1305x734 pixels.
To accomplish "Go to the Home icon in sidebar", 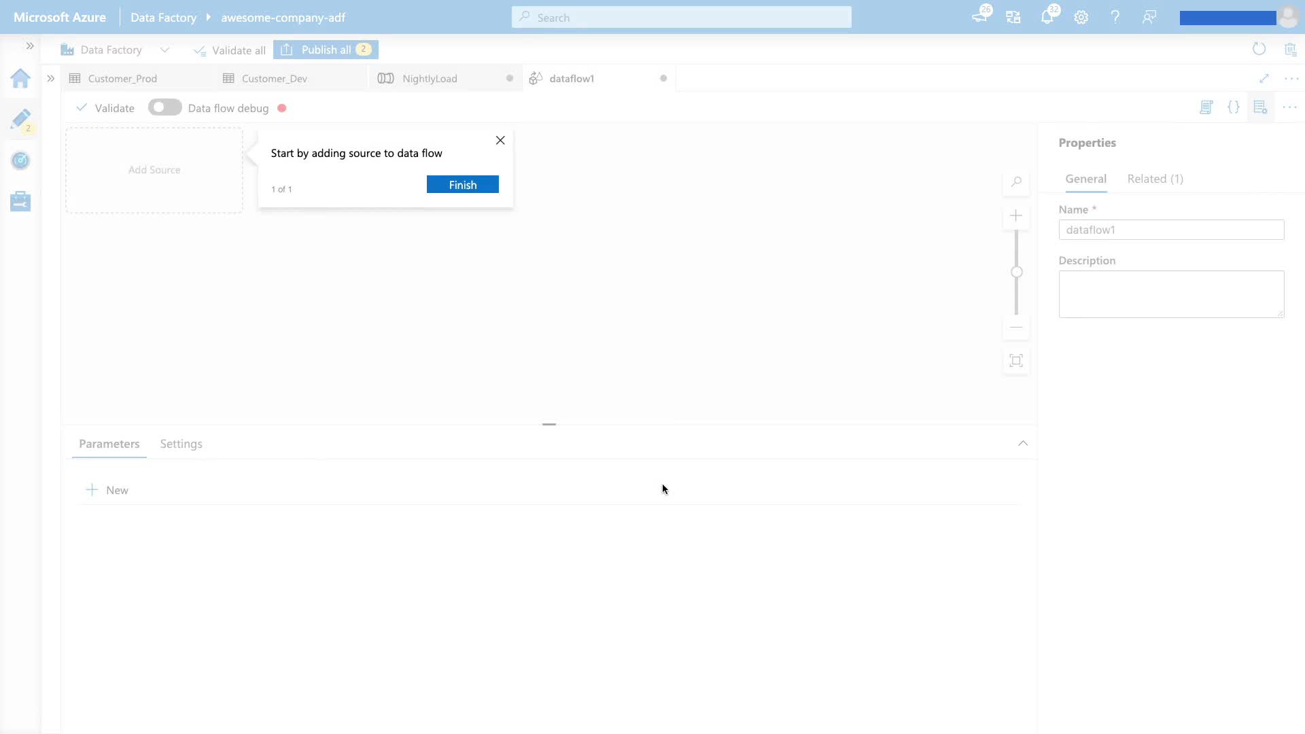I will tap(20, 79).
